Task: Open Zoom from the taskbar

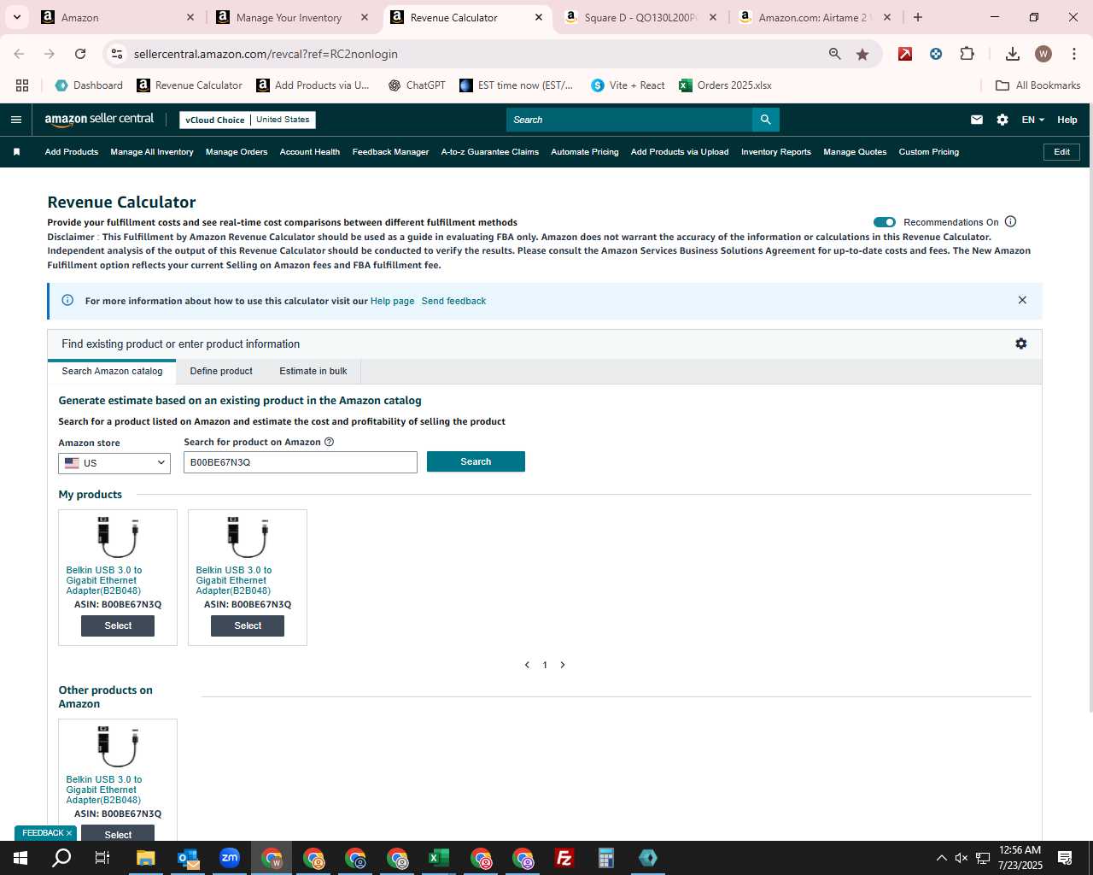Action: (x=230, y=858)
